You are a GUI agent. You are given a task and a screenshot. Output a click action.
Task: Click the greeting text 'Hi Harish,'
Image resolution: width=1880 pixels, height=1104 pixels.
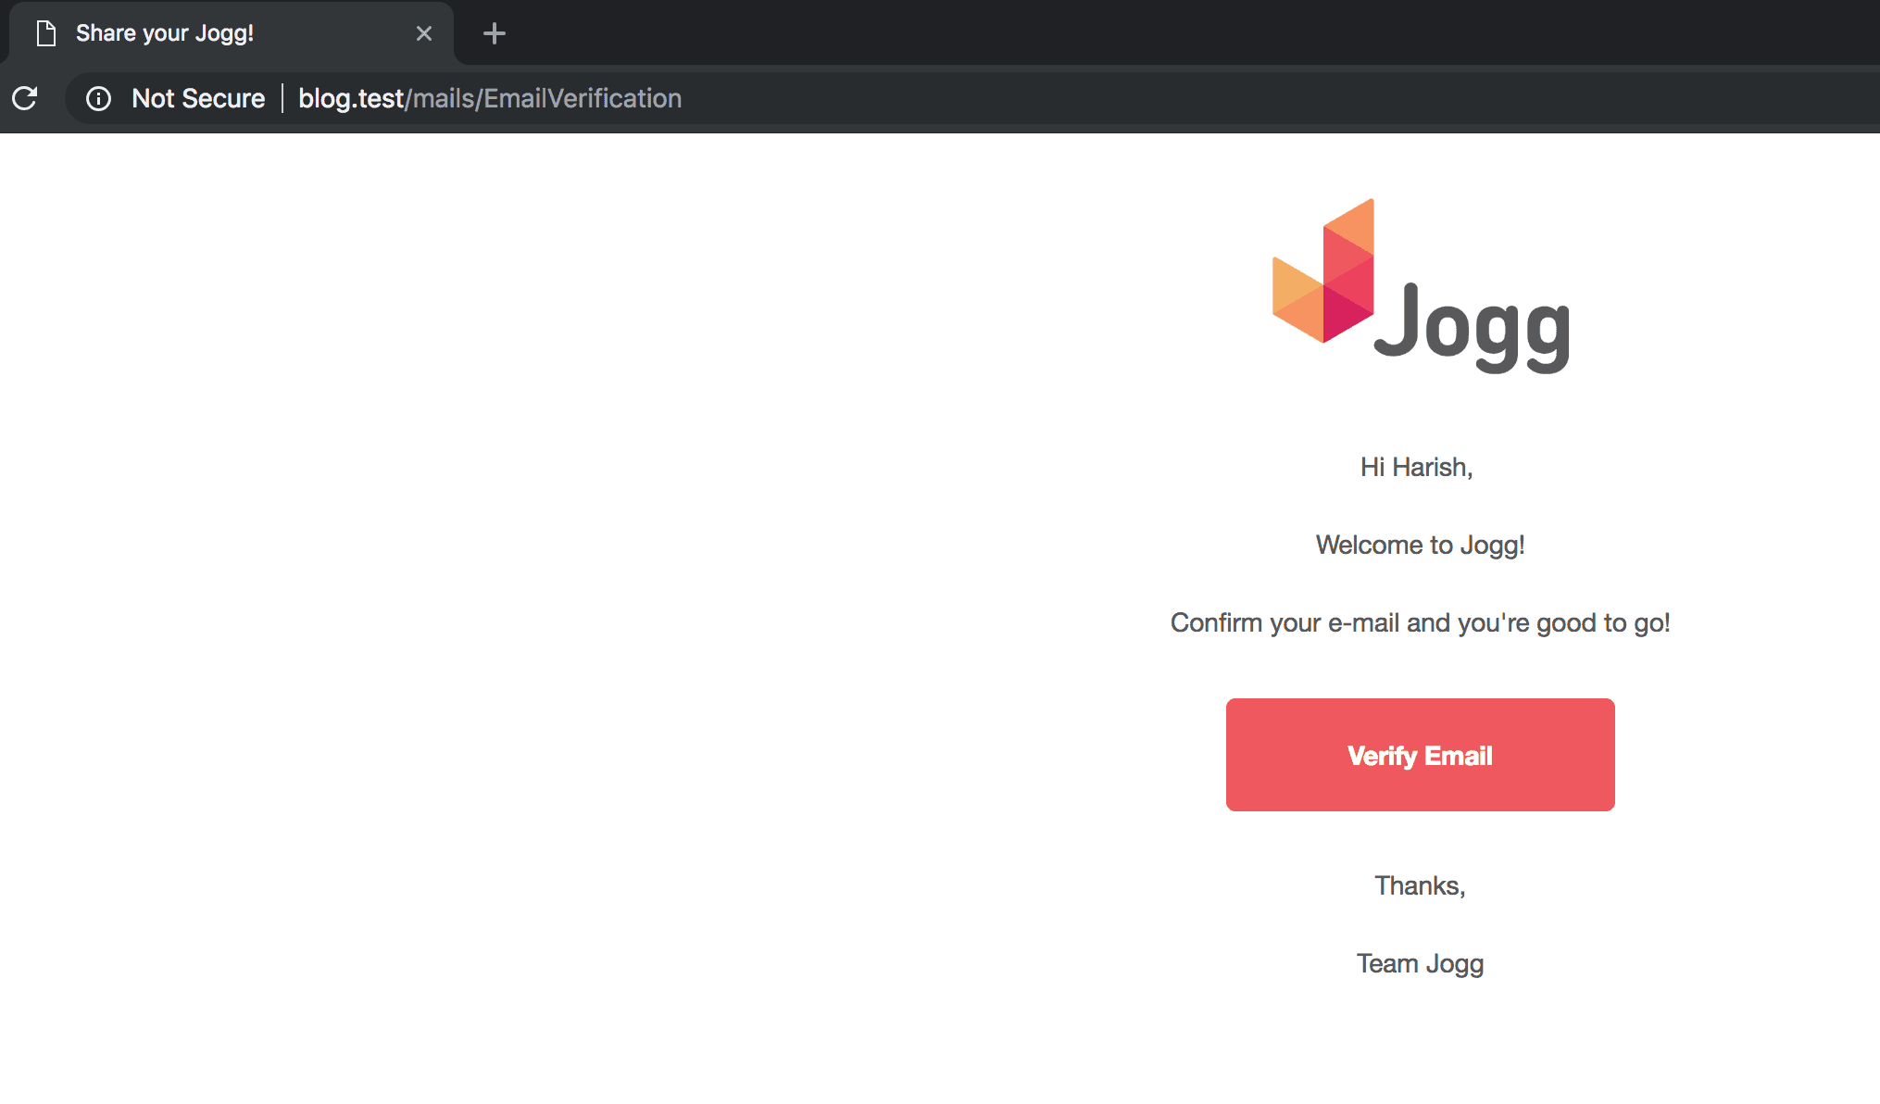(x=1419, y=467)
